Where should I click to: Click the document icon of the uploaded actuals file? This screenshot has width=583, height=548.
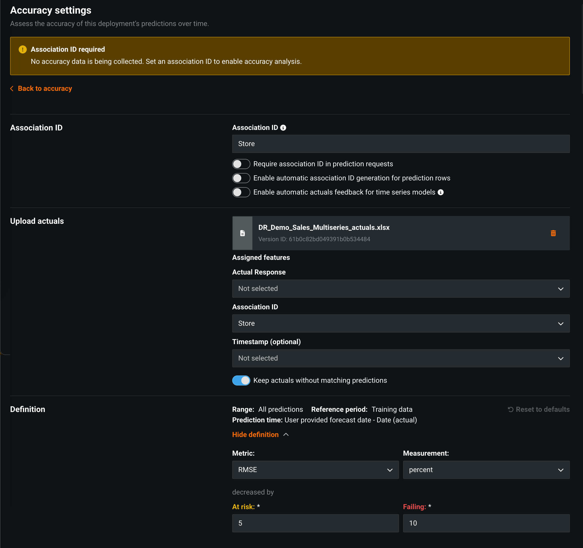coord(243,233)
